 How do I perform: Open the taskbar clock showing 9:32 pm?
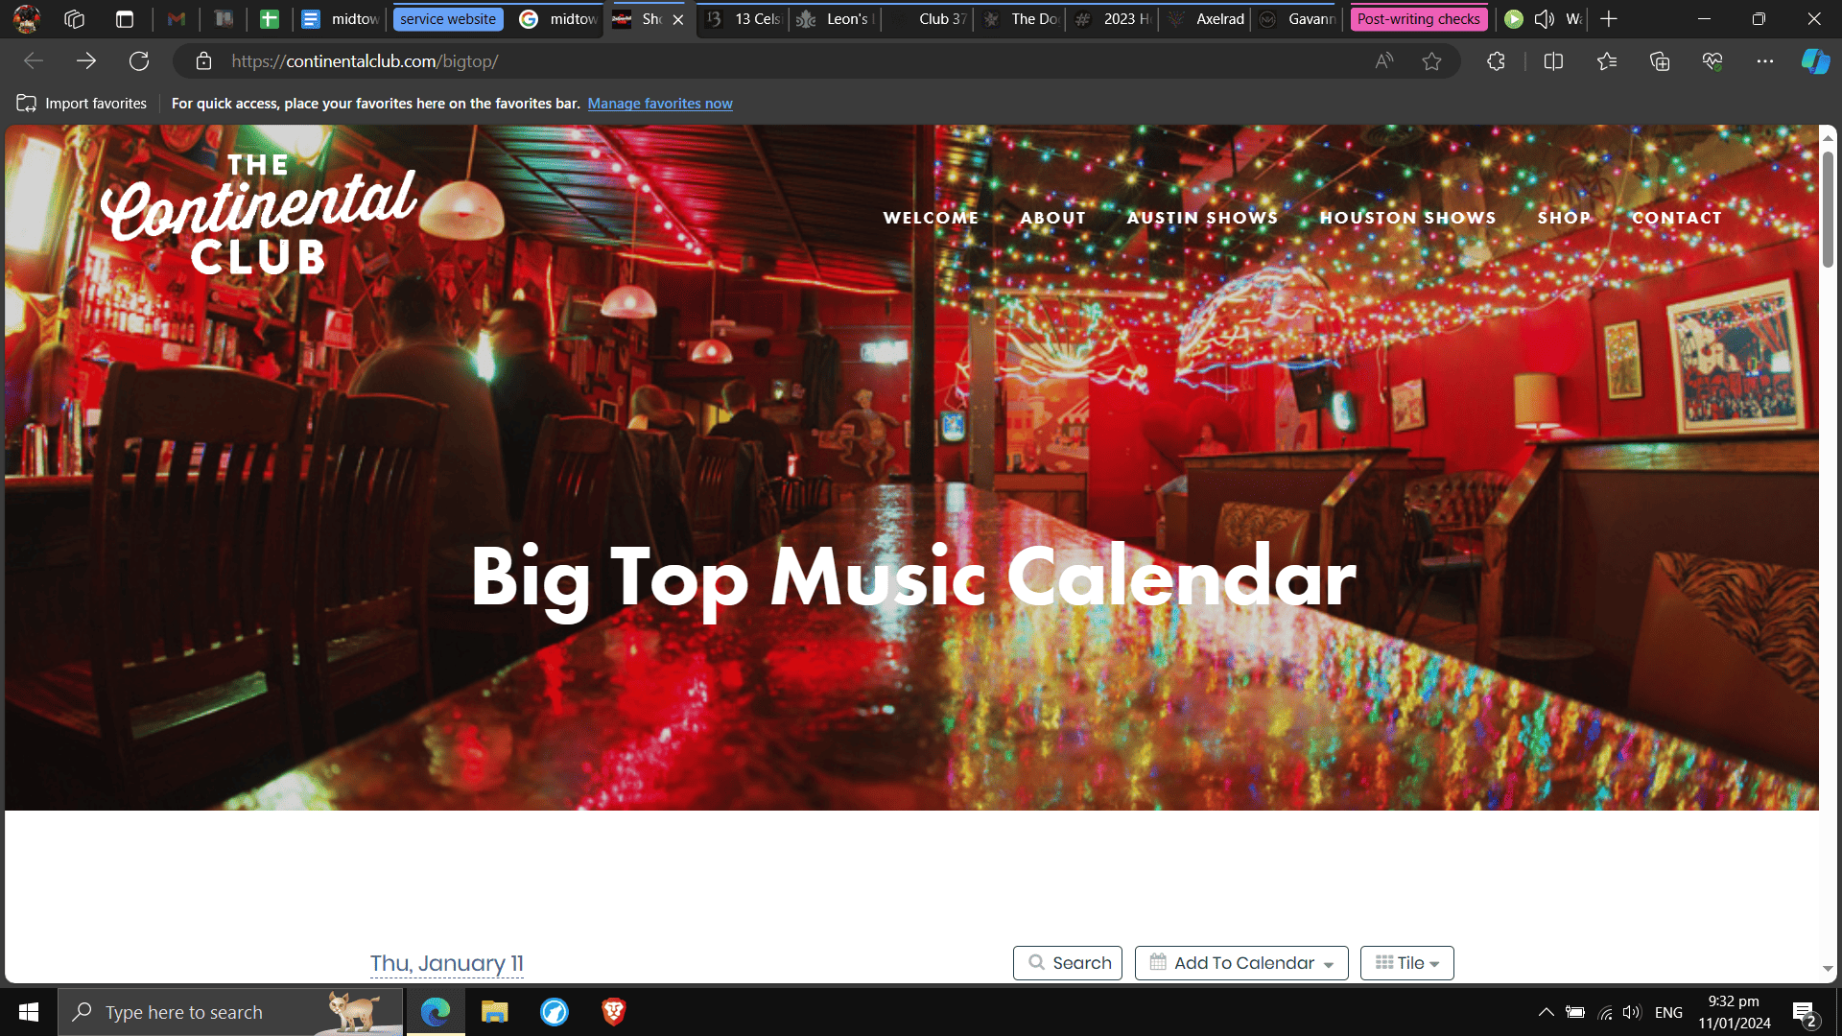[x=1734, y=1012]
